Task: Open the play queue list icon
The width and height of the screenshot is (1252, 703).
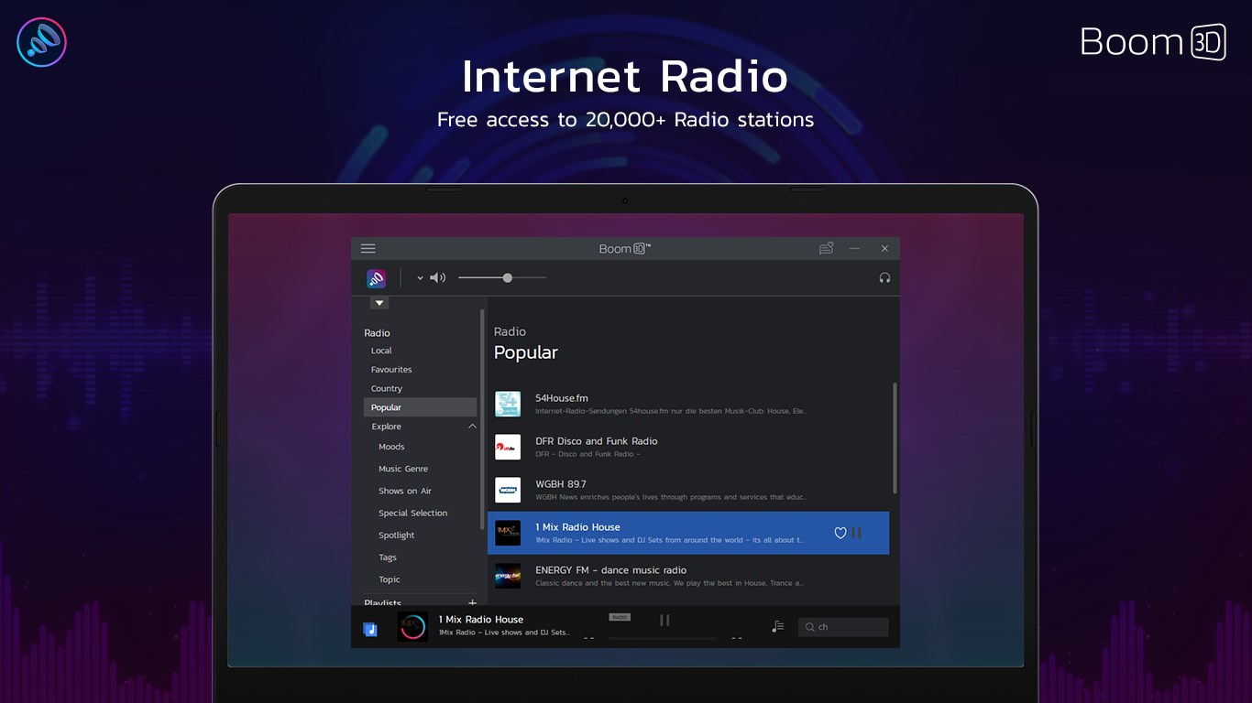Action: pyautogui.click(x=778, y=626)
